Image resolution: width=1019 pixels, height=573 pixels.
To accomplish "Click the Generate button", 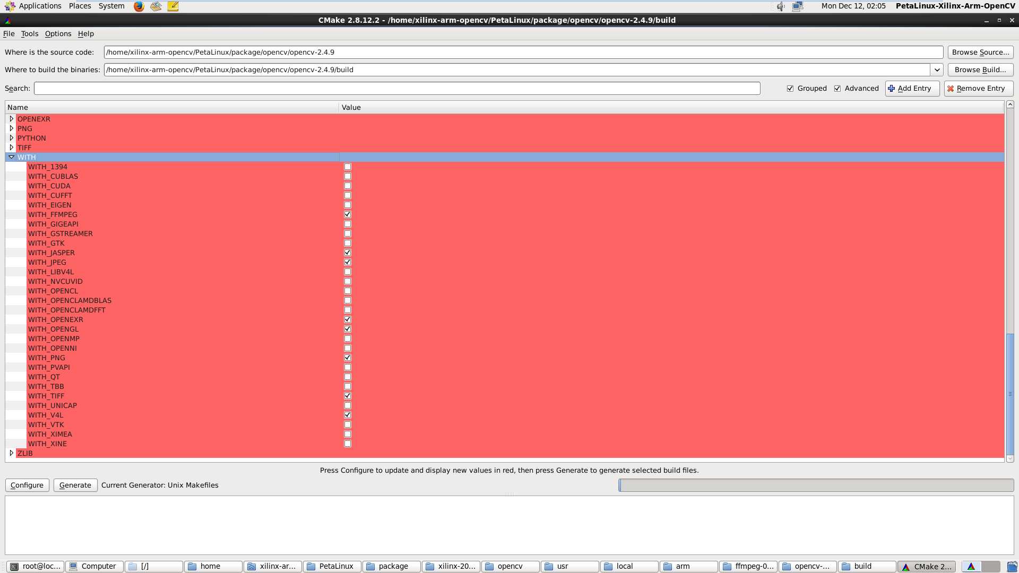I will 75,485.
